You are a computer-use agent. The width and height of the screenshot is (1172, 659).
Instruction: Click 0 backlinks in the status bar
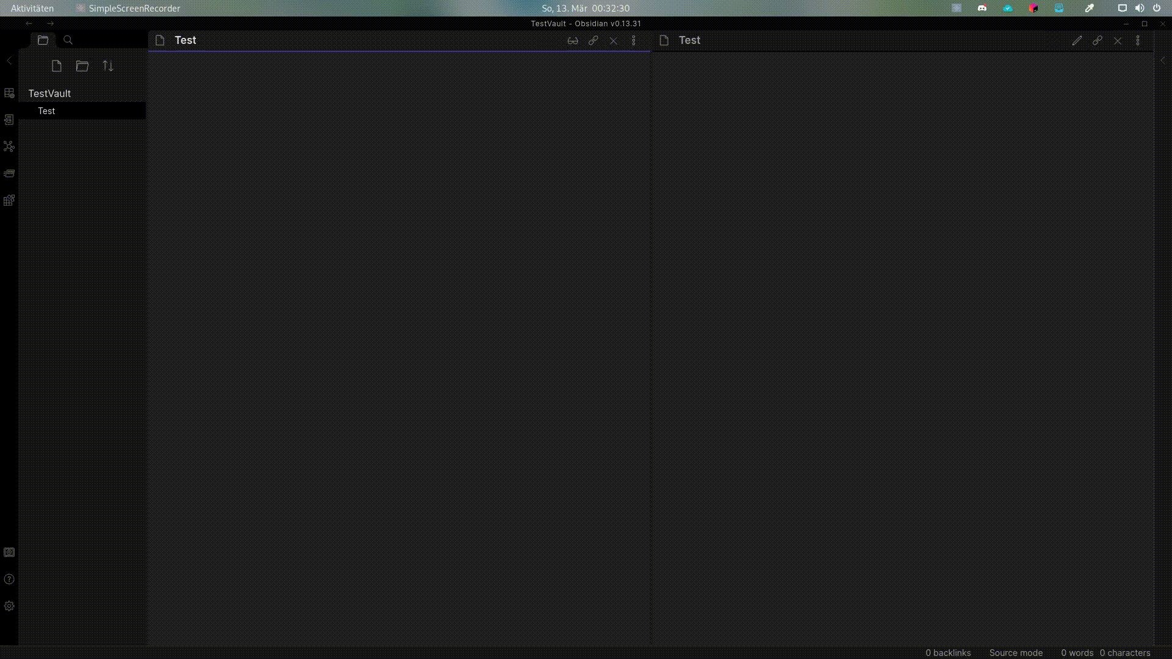point(948,652)
